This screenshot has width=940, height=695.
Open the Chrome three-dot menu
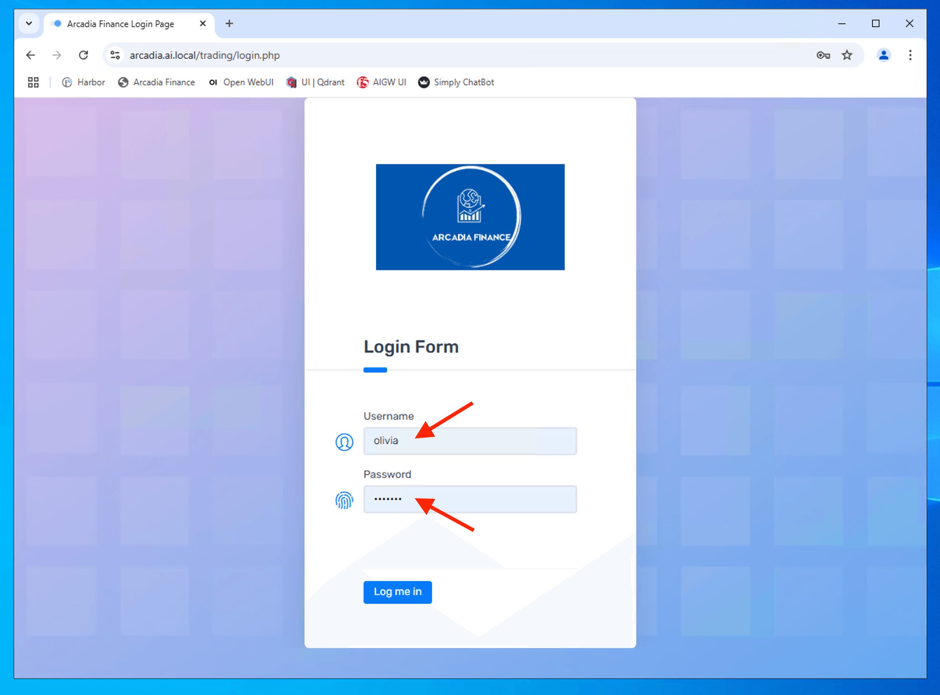pos(910,55)
